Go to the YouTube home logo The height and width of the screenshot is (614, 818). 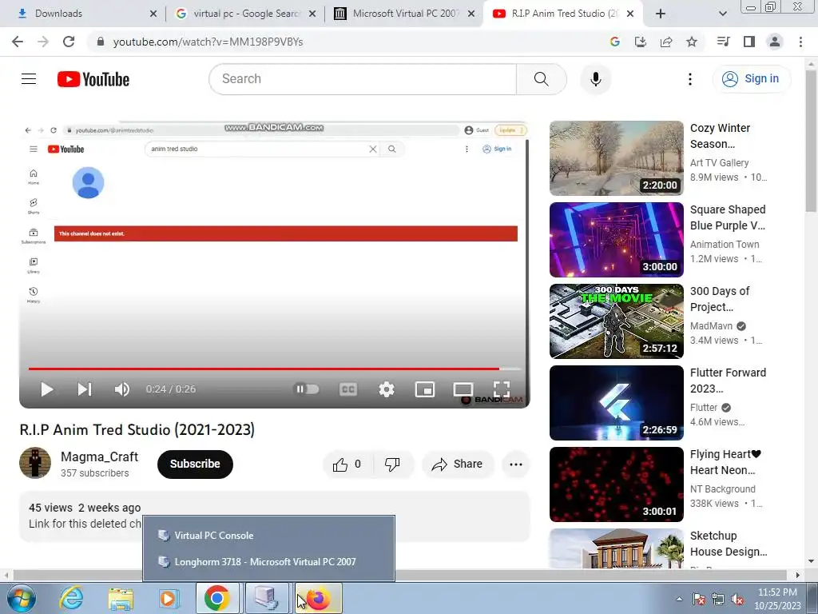point(93,79)
